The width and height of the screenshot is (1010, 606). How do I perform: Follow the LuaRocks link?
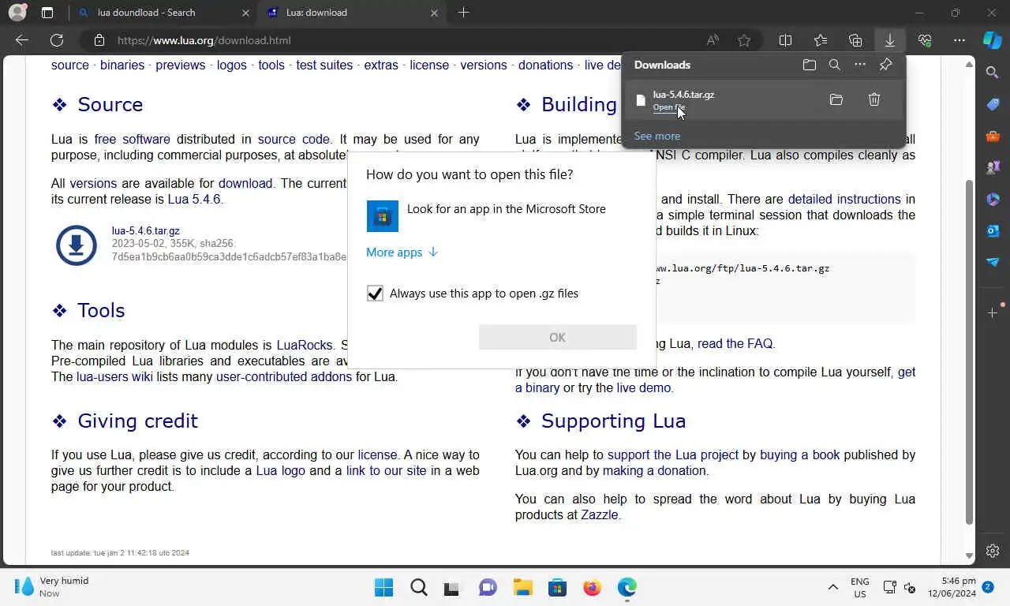point(305,345)
